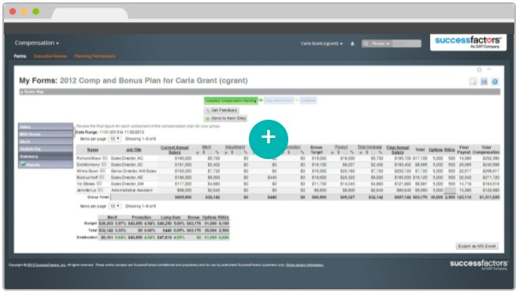The height and width of the screenshot is (293, 519).
Task: Open the Compensation module dropdown
Action: point(37,43)
